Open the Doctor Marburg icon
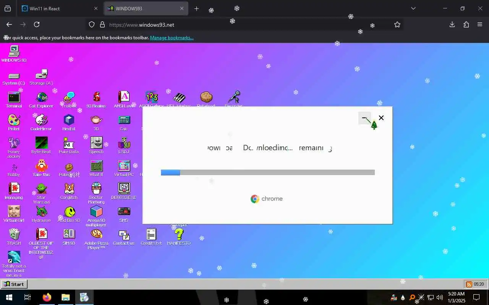This screenshot has height=305, width=489. [x=96, y=194]
